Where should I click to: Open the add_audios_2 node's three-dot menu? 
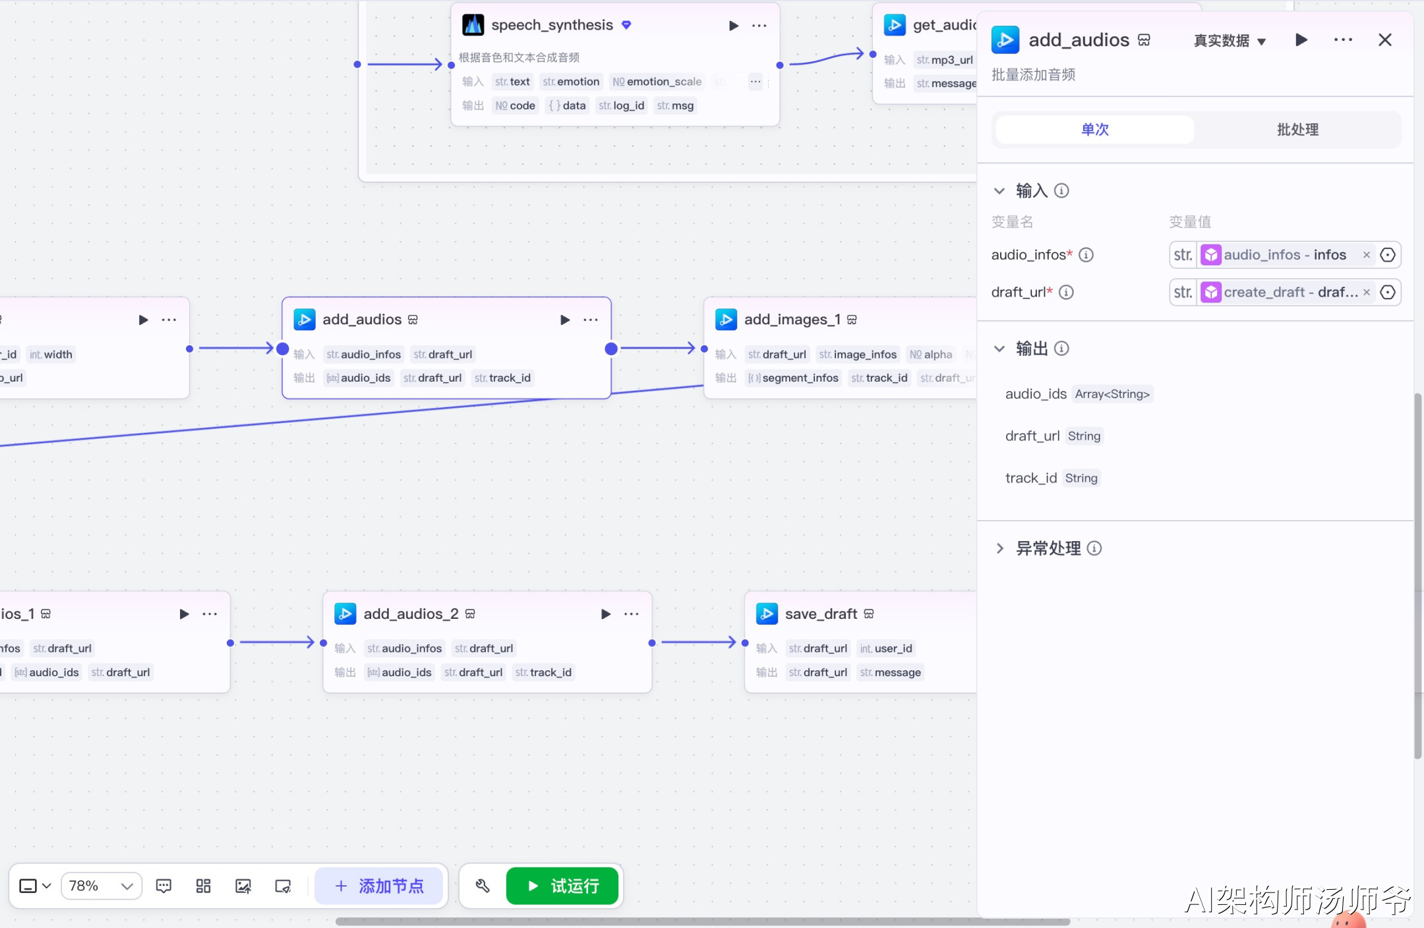[x=631, y=614]
